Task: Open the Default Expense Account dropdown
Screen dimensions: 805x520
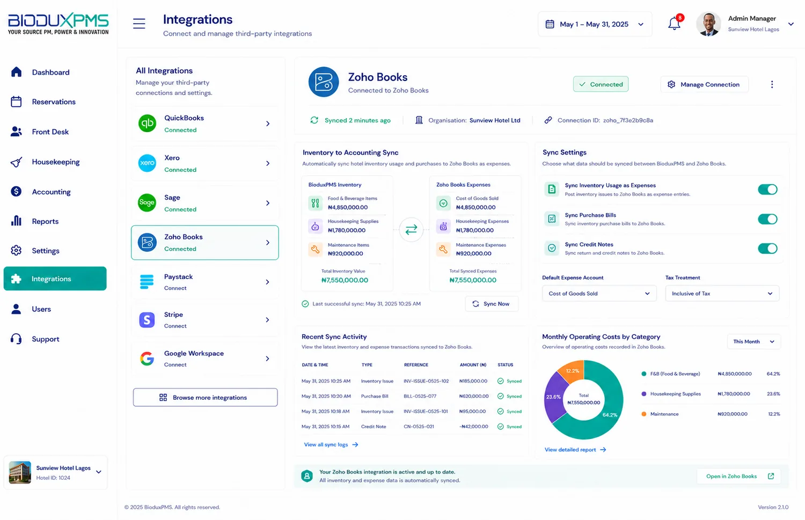Action: [599, 294]
